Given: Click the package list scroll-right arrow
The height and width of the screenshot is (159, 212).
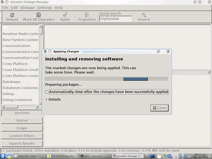Looking at the screenshot, I should tap(209, 72).
